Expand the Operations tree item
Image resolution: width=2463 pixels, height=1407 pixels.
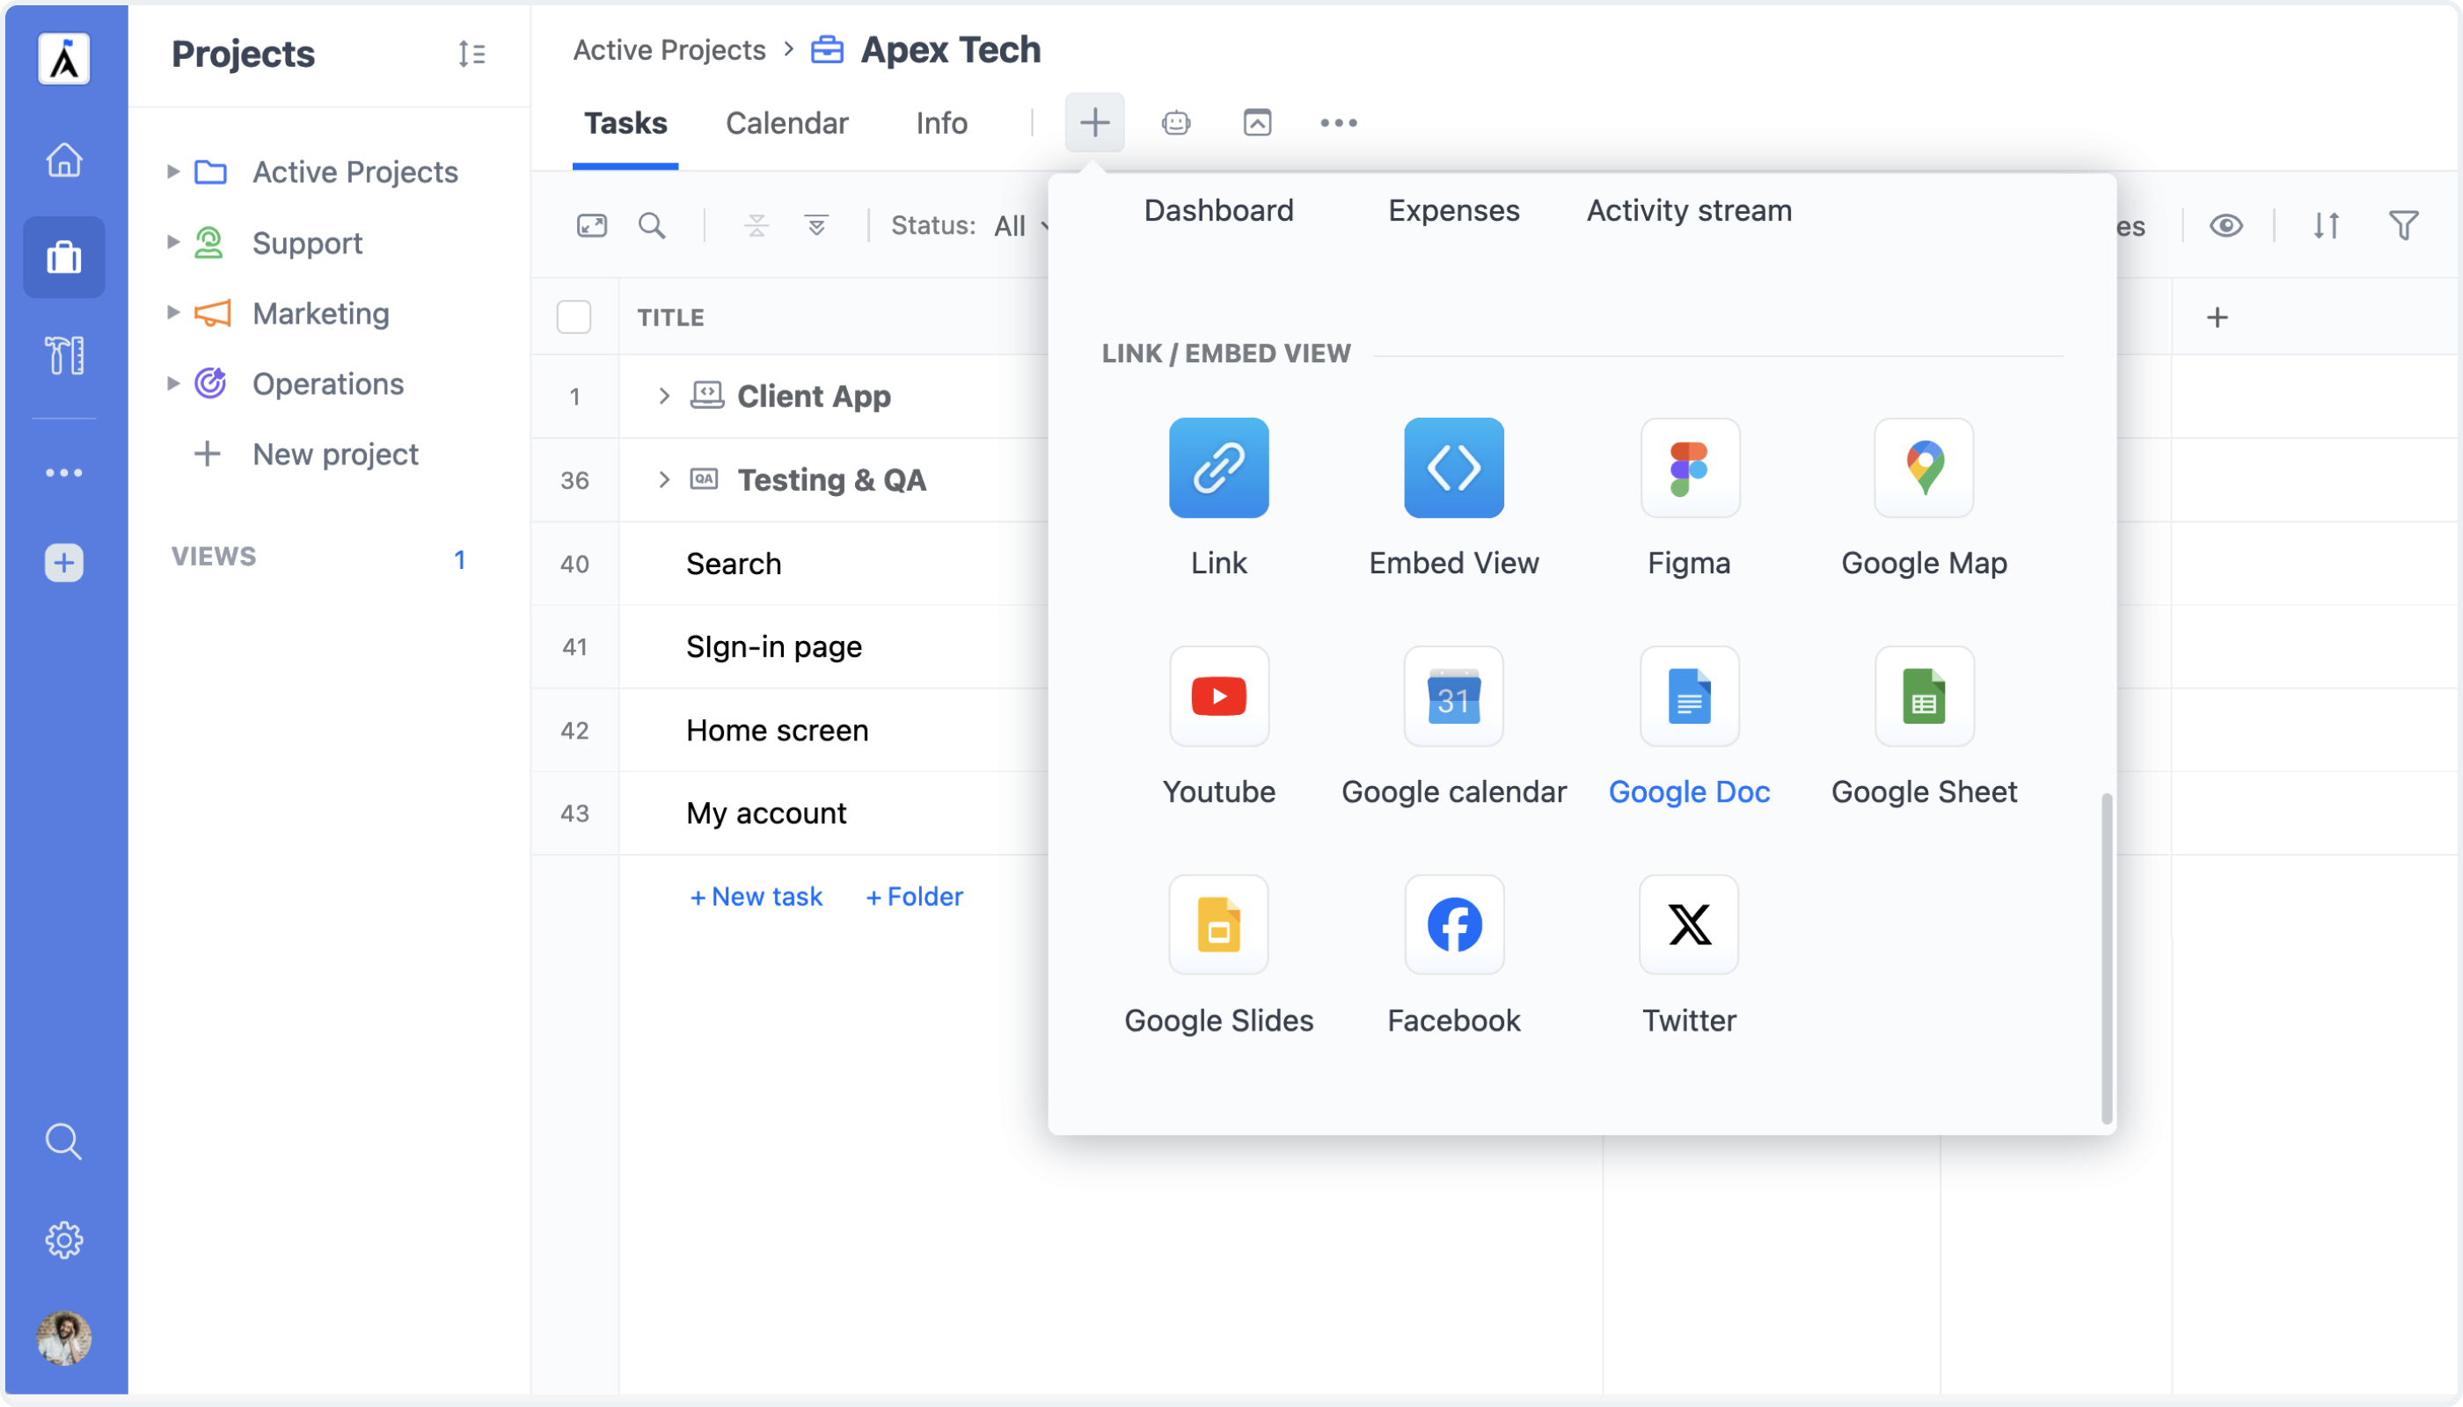173,383
